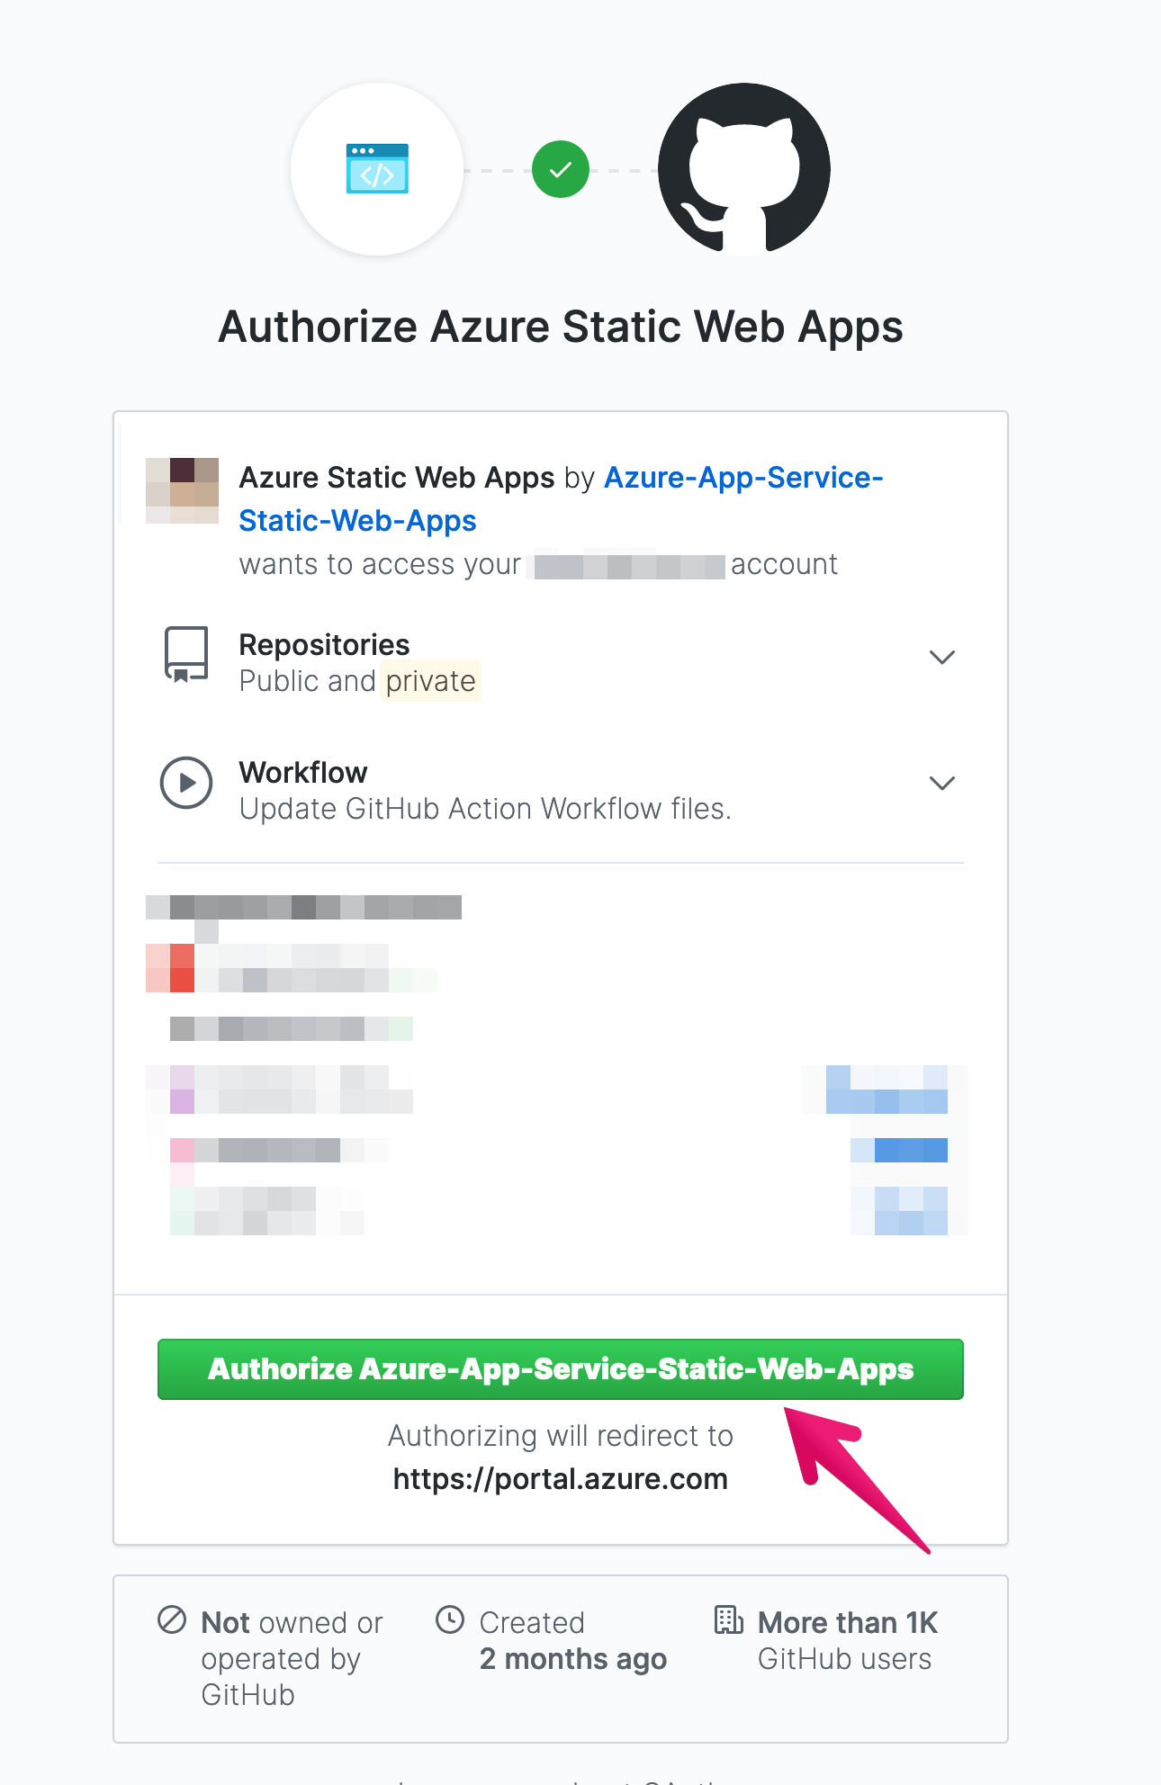Open the Azure-App-Service-Static-Web-Apps publisher link
Image resolution: width=1161 pixels, height=1785 pixels.
pos(562,499)
